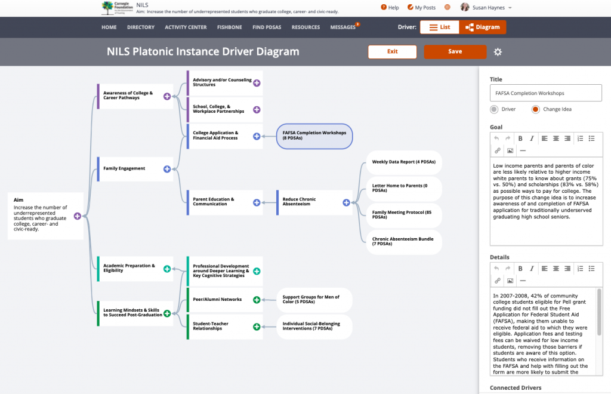Open the Help link
Screen dimensions: 611x394
[x=390, y=7]
